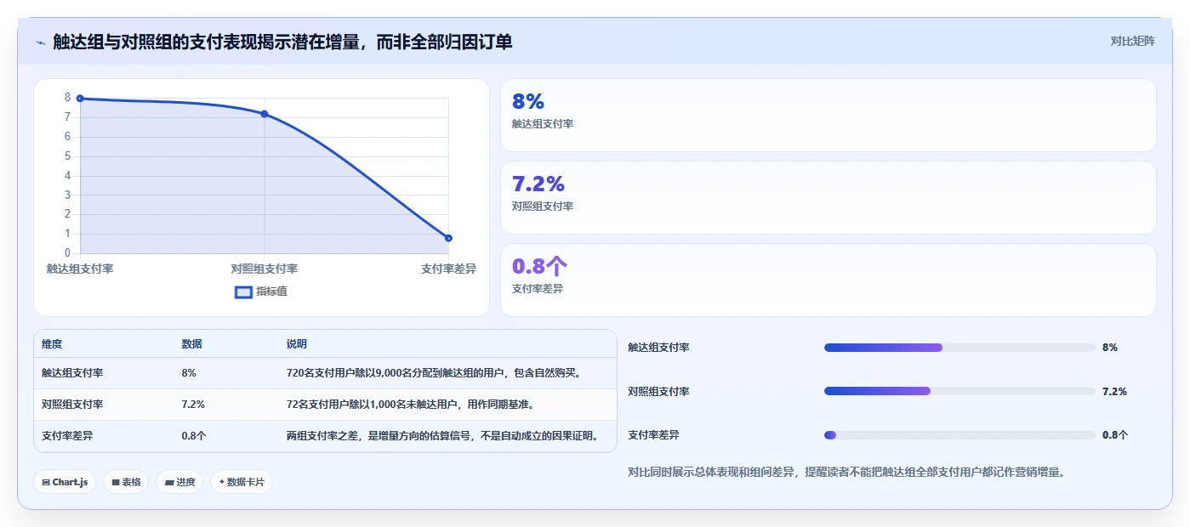
Task: Click progress label 支付率差异
Action: (x=653, y=435)
